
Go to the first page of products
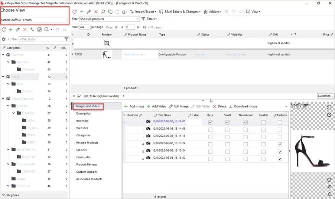coord(116,27)
